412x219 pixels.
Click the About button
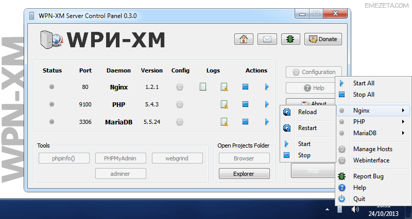pos(311,102)
